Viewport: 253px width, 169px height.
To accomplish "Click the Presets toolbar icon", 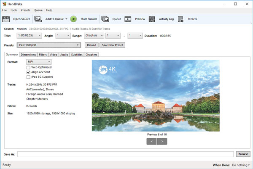I will tap(181, 19).
